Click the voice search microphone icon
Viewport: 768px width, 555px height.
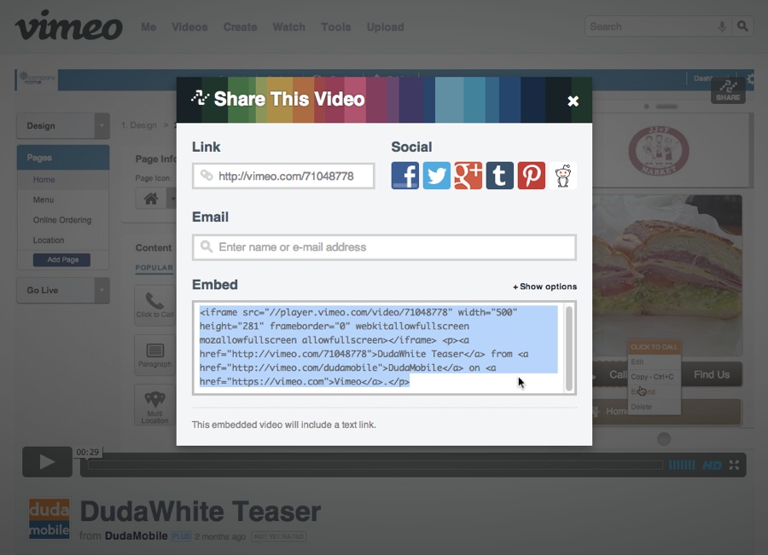(721, 27)
